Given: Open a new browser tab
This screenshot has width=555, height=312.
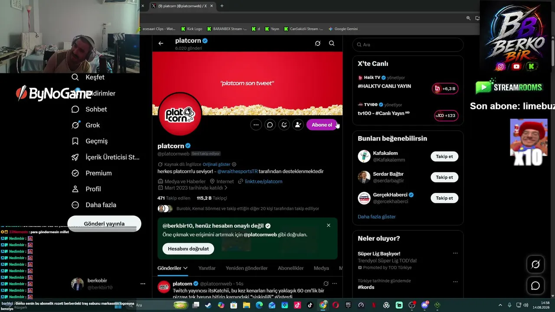Looking at the screenshot, I should pos(222,6).
